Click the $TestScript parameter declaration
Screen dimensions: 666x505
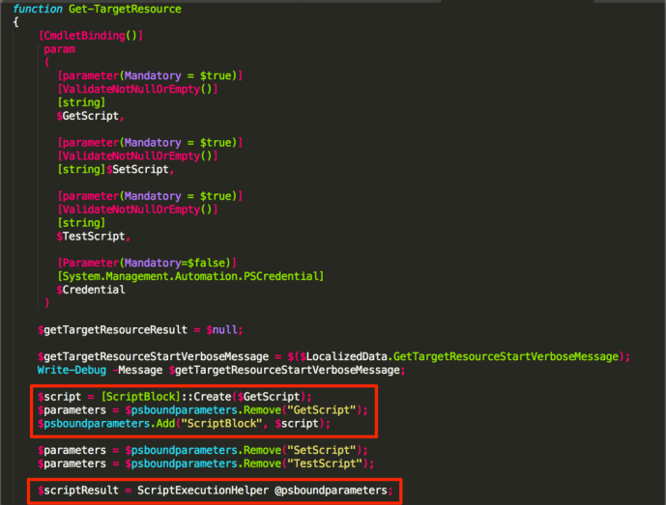click(x=93, y=236)
